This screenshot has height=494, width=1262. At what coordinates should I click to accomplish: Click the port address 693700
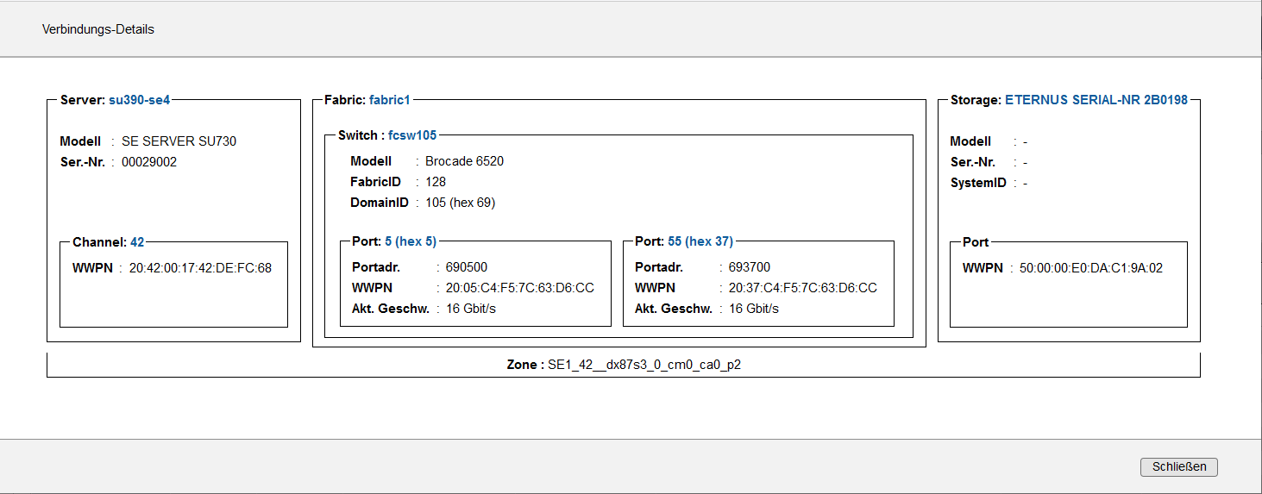750,267
